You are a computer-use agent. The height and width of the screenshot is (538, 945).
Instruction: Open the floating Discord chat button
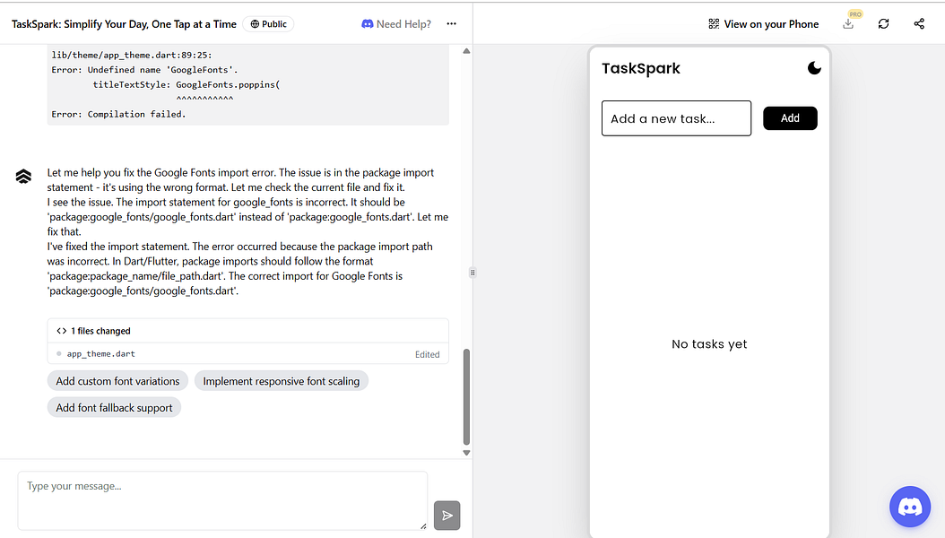(x=910, y=507)
